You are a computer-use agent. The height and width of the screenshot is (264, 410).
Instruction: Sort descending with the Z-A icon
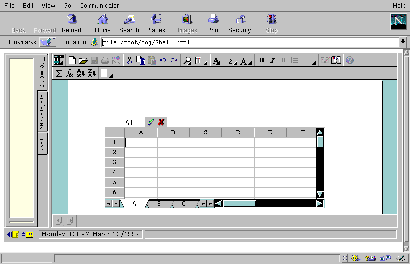point(92,73)
